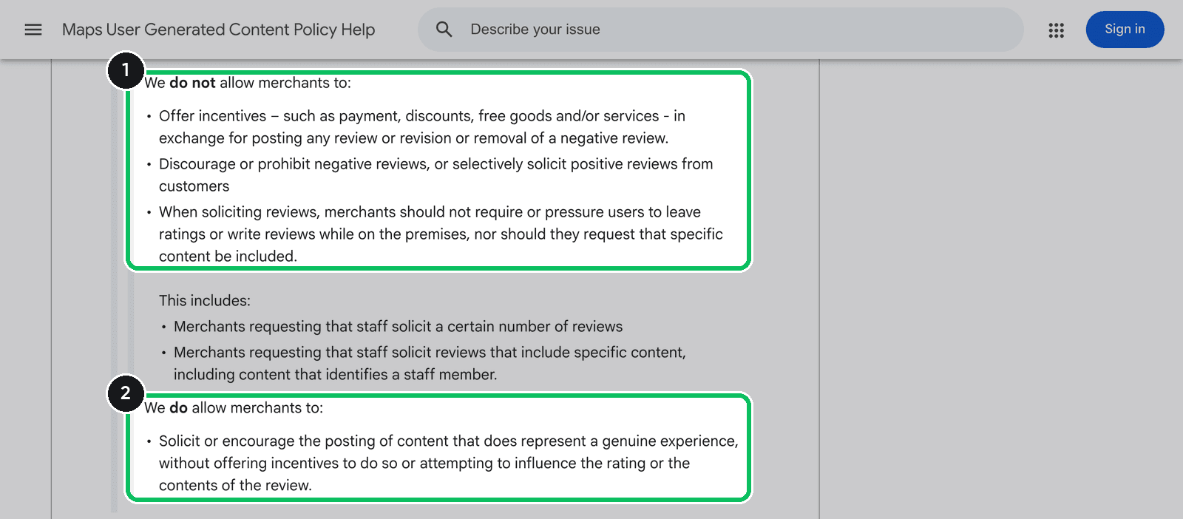Click 'Merchants requesting that staff solicit a certain number'
This screenshot has width=1183, height=519.
coord(398,327)
